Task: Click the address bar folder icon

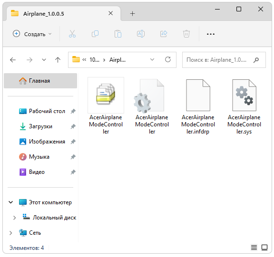Action: (x=76, y=59)
